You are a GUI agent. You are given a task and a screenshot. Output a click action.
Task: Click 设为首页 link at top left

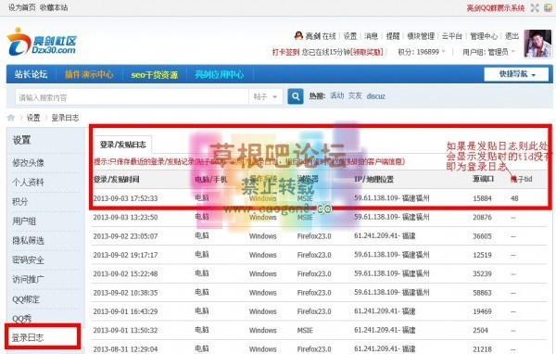pyautogui.click(x=22, y=7)
